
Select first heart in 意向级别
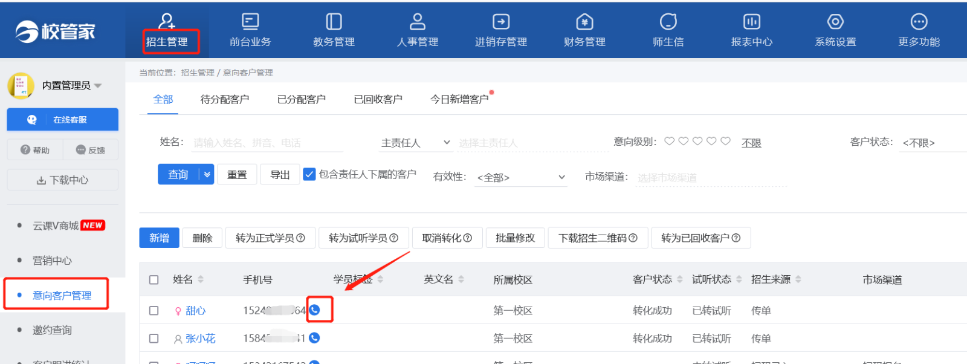coord(669,141)
